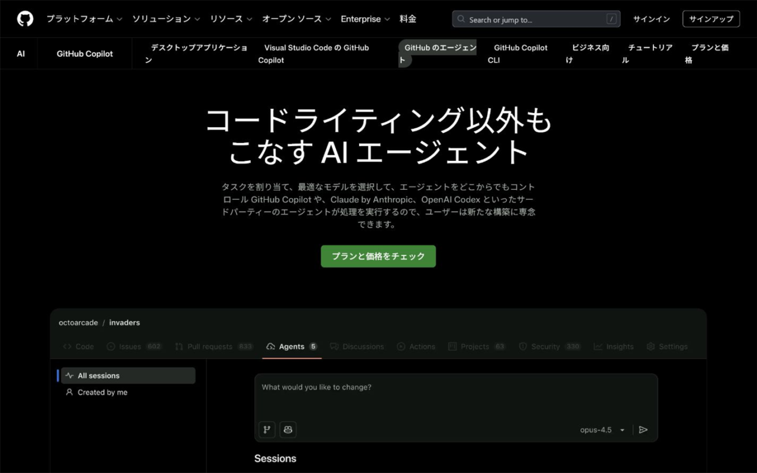Open the GitHub Copilot subnav link
757x473 pixels.
coord(85,54)
